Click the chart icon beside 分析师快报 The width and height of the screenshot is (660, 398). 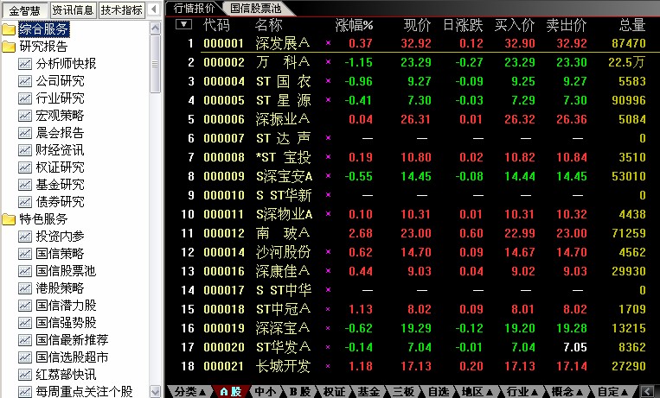click(x=24, y=64)
